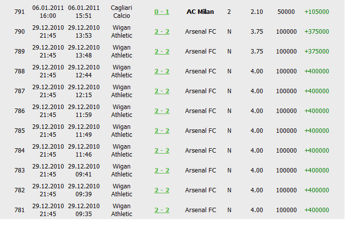Click the 2.10 odds value
The width and height of the screenshot is (345, 228).
pos(257,12)
